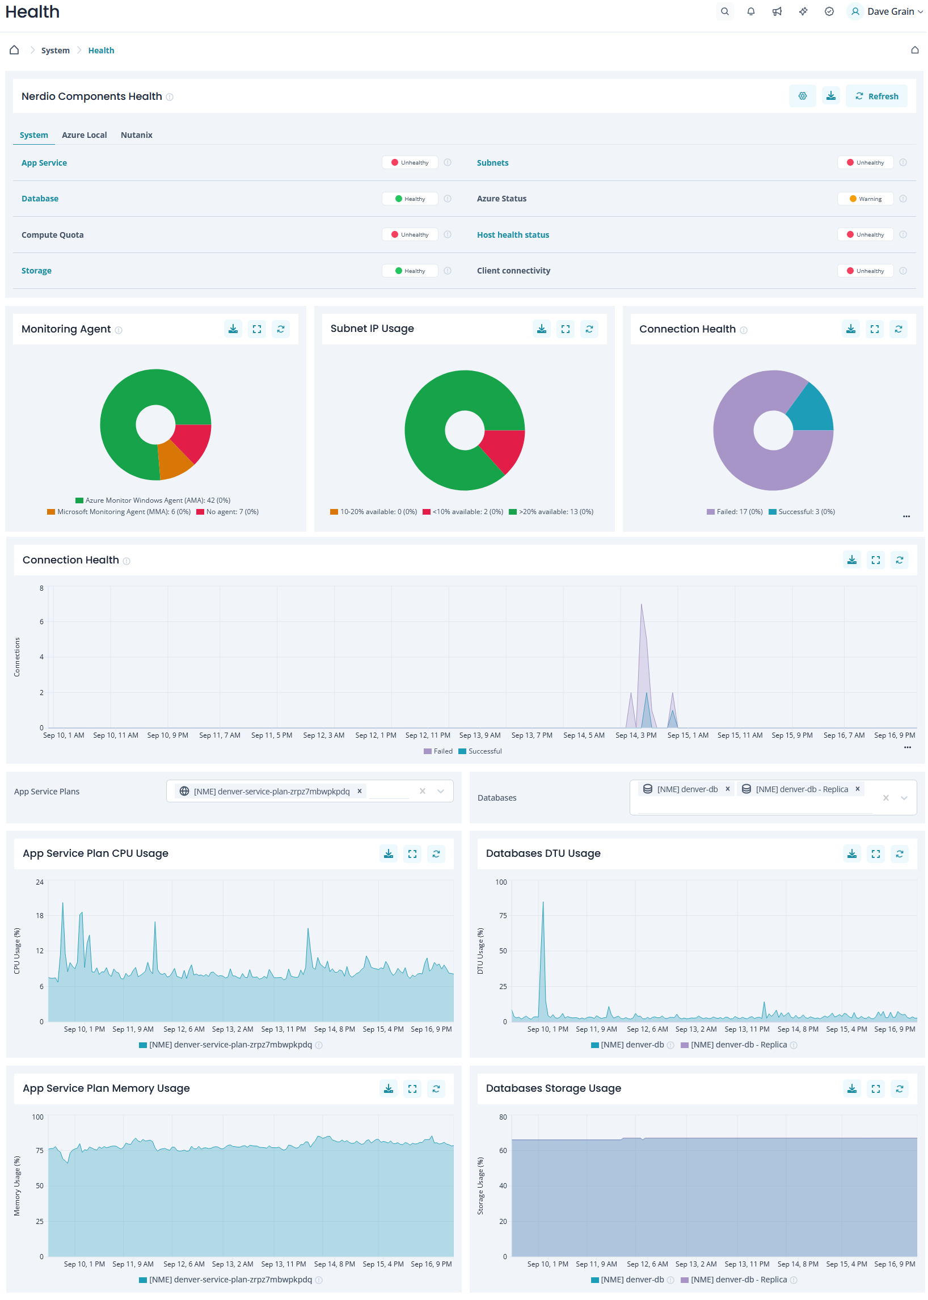Open the Database link
The width and height of the screenshot is (928, 1300).
pos(40,199)
